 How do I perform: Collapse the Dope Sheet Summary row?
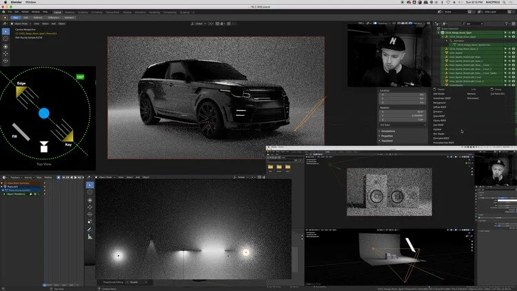pos(2,183)
